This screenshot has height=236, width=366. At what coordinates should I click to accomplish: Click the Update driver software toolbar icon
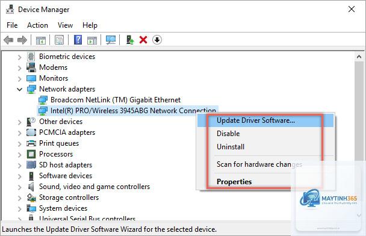coord(130,40)
